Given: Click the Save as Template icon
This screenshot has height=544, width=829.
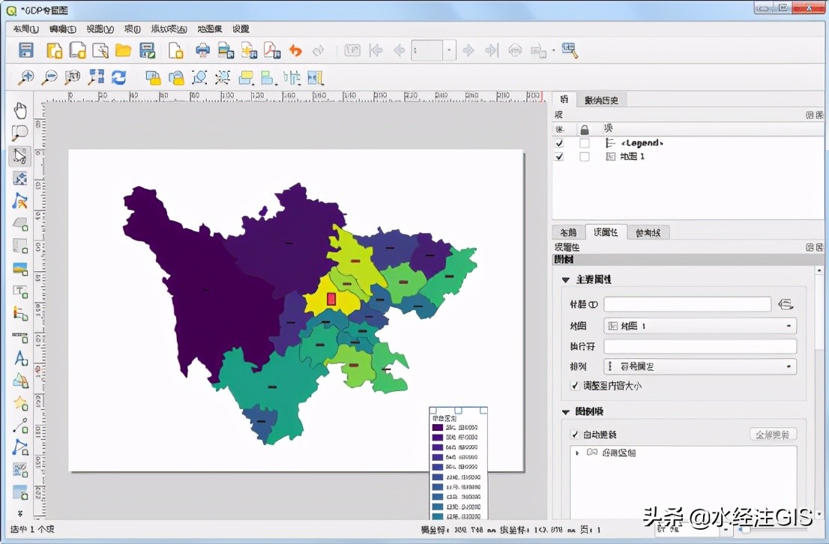Looking at the screenshot, I should coord(146,50).
